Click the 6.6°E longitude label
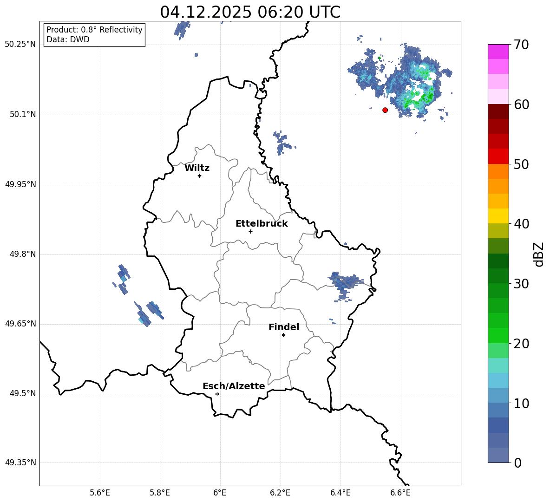550x502 pixels. point(400,493)
